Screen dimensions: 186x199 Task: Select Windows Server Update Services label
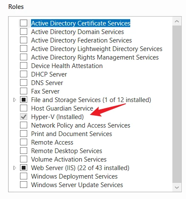tap(77, 185)
